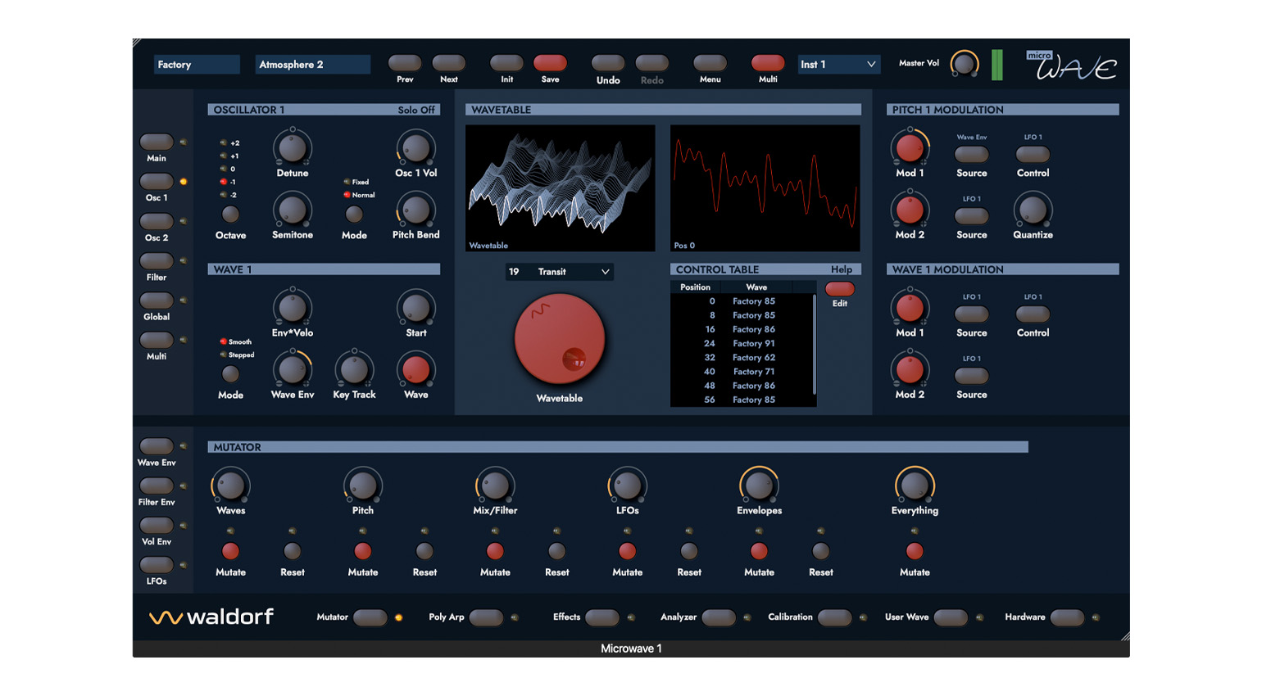Click the Prev patch button
Image resolution: width=1262 pixels, height=696 pixels.
click(405, 63)
